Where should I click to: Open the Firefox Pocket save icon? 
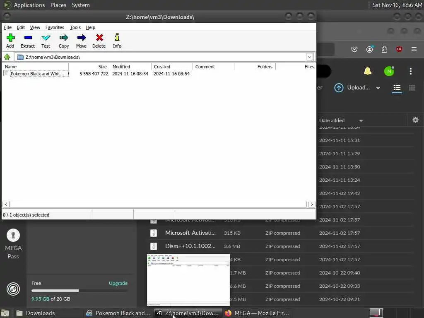click(354, 49)
